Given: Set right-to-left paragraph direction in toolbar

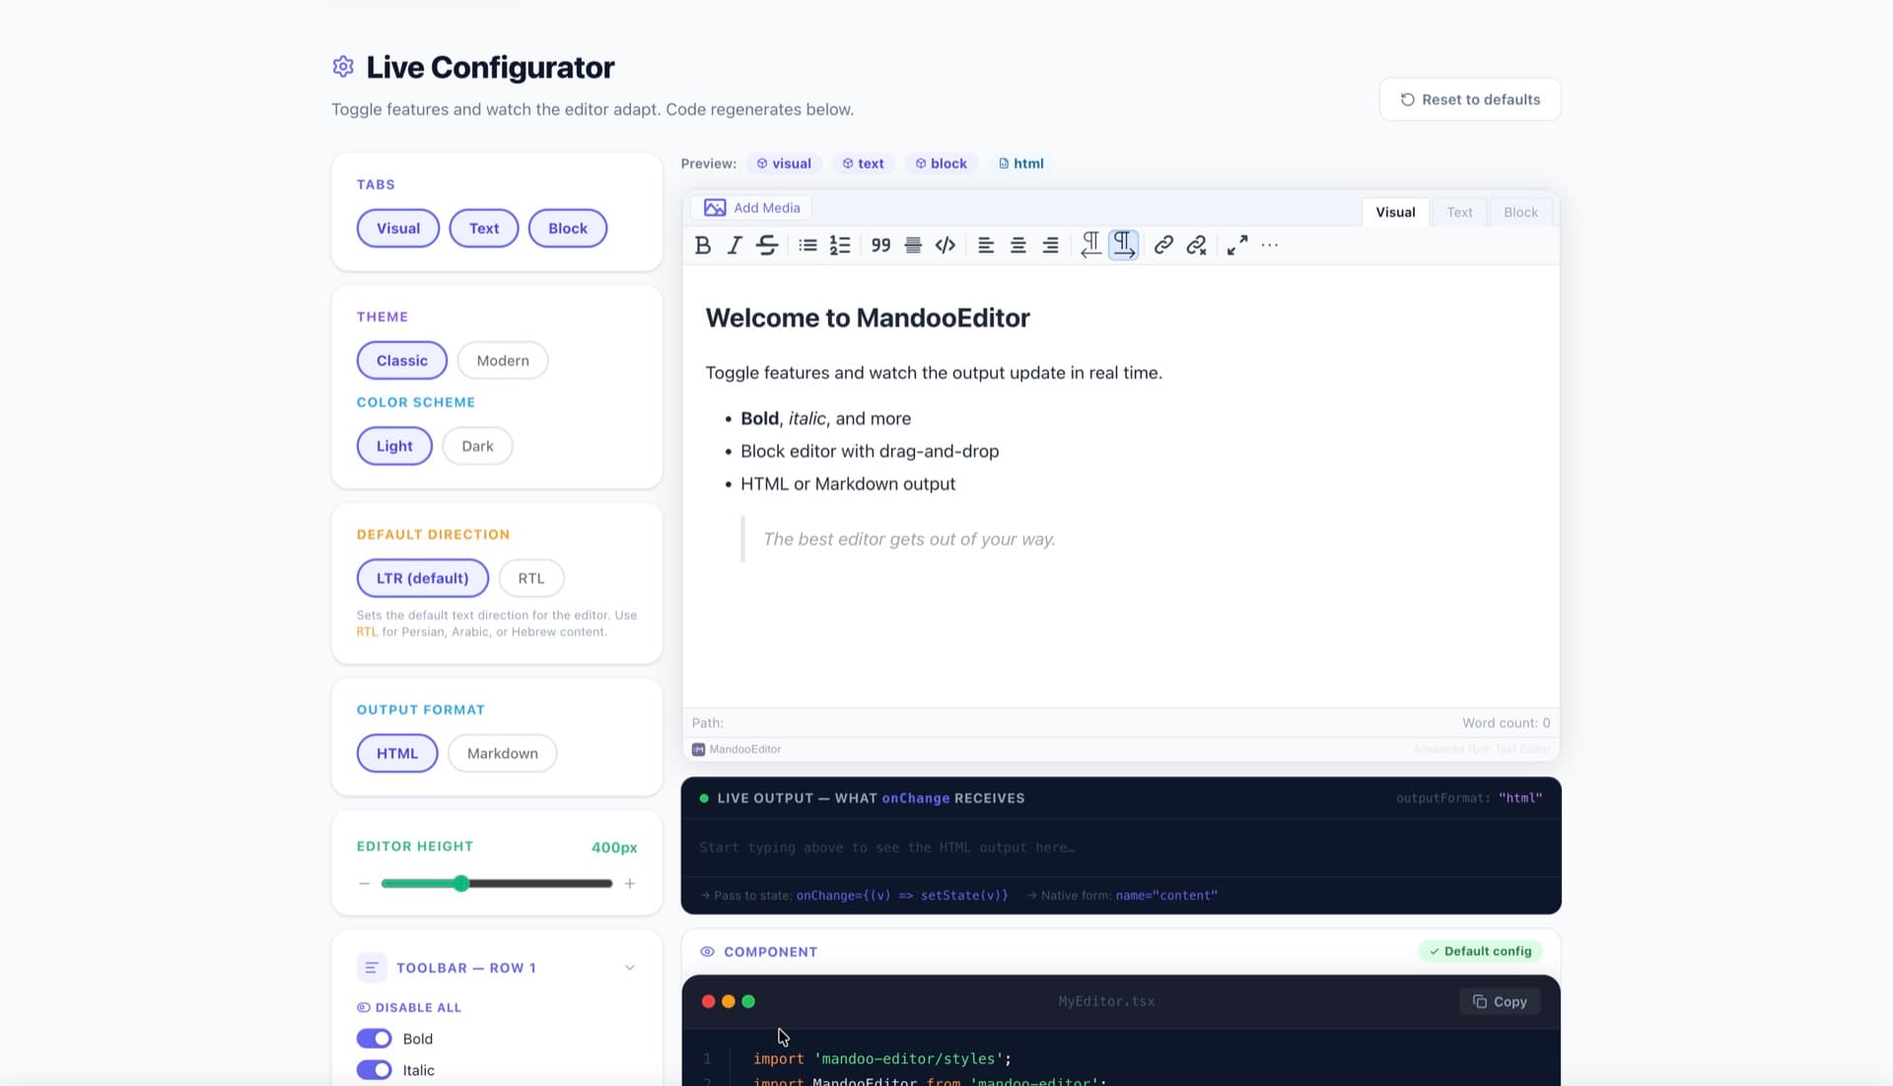Looking at the screenshot, I should (x=1090, y=245).
